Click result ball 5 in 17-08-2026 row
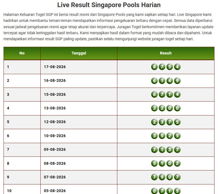 pos(170,67)
